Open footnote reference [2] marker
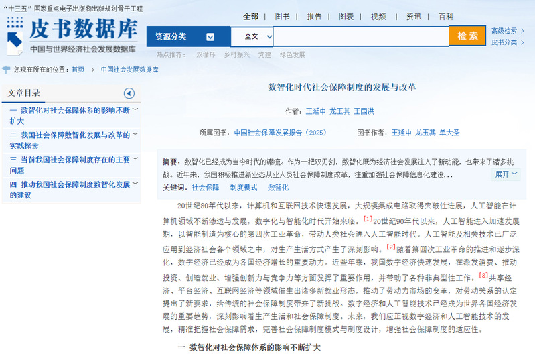Viewport: 535px width, 362px height. coord(391,247)
